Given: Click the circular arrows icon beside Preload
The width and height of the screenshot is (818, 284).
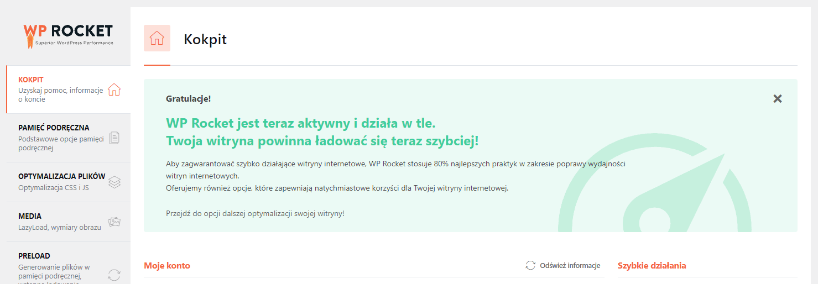Looking at the screenshot, I should (x=114, y=275).
